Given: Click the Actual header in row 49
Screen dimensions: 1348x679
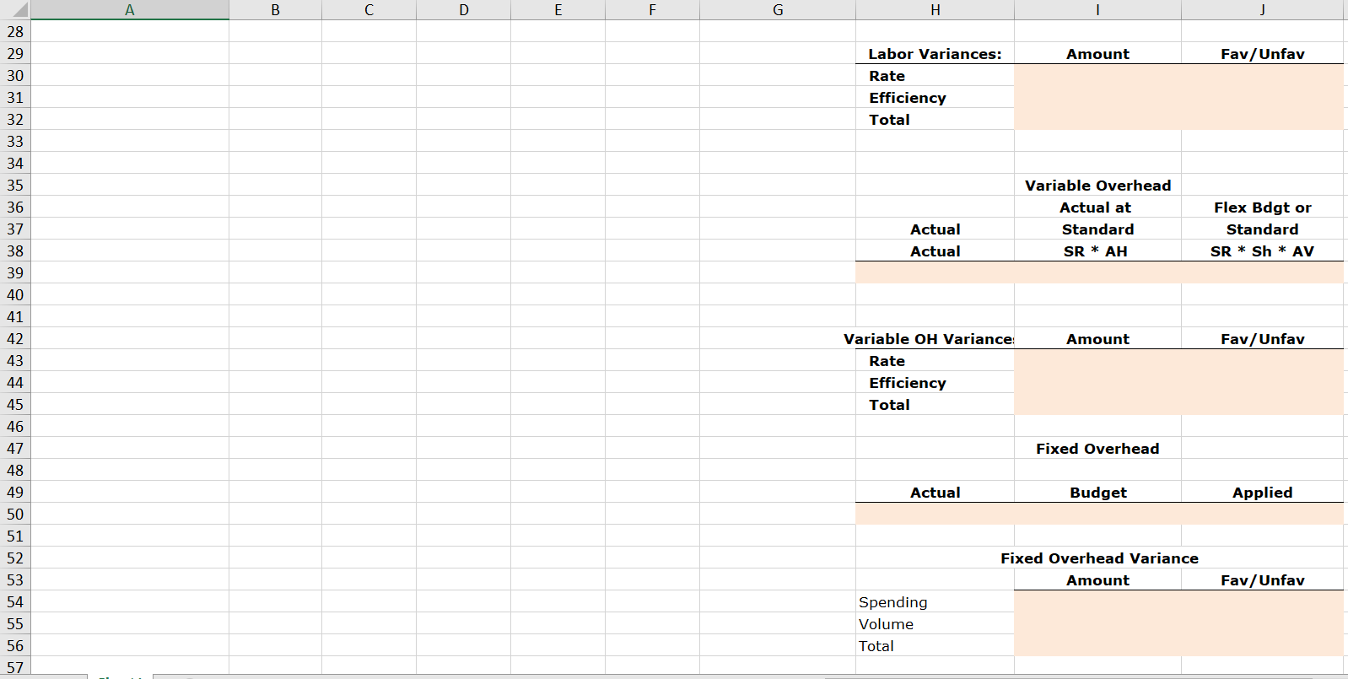Looking at the screenshot, I should (935, 493).
